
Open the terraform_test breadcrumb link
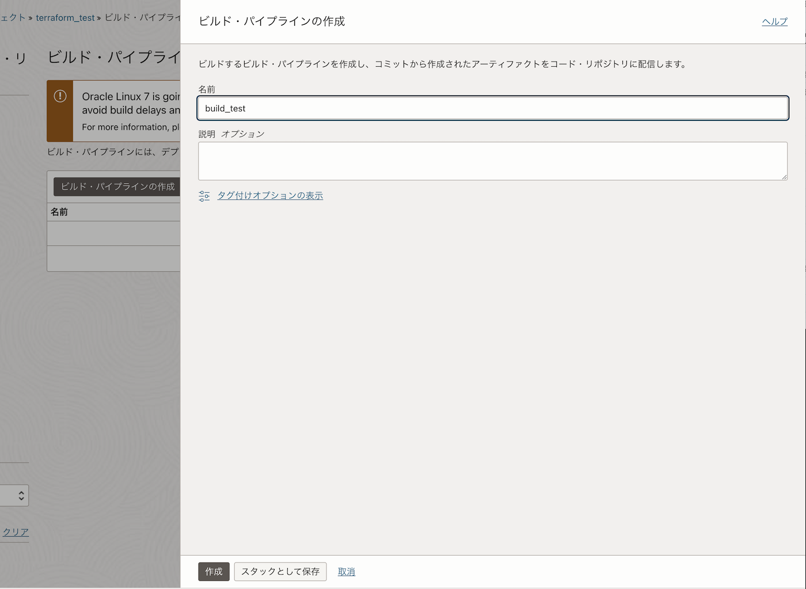coord(65,18)
